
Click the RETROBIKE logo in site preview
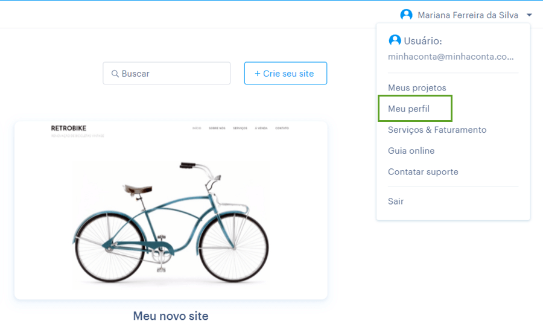tap(69, 128)
